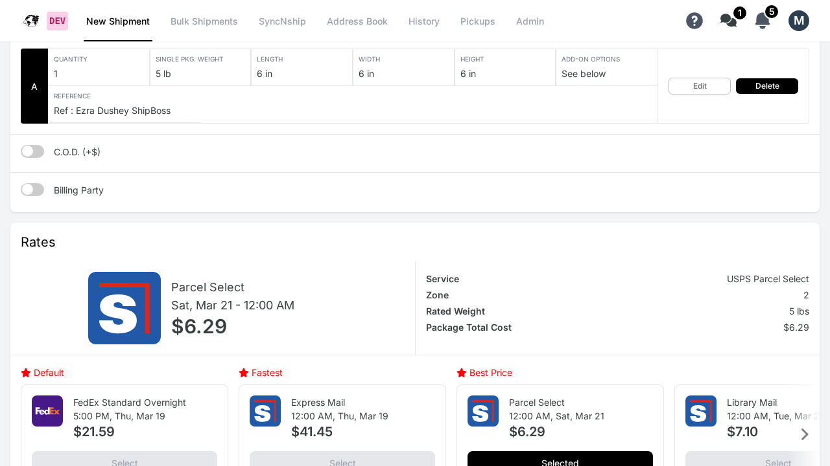
Task: Click the Express Mail carrier logo
Action: [x=265, y=410]
